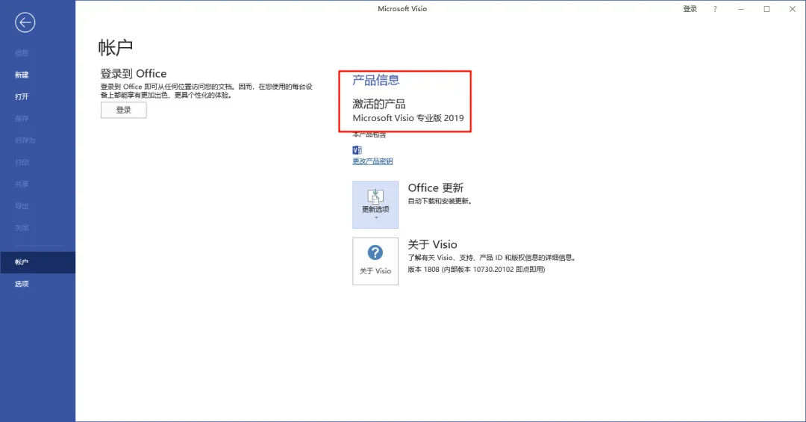Select the 帐户 sidebar item
This screenshot has height=422, width=806.
tap(37, 262)
